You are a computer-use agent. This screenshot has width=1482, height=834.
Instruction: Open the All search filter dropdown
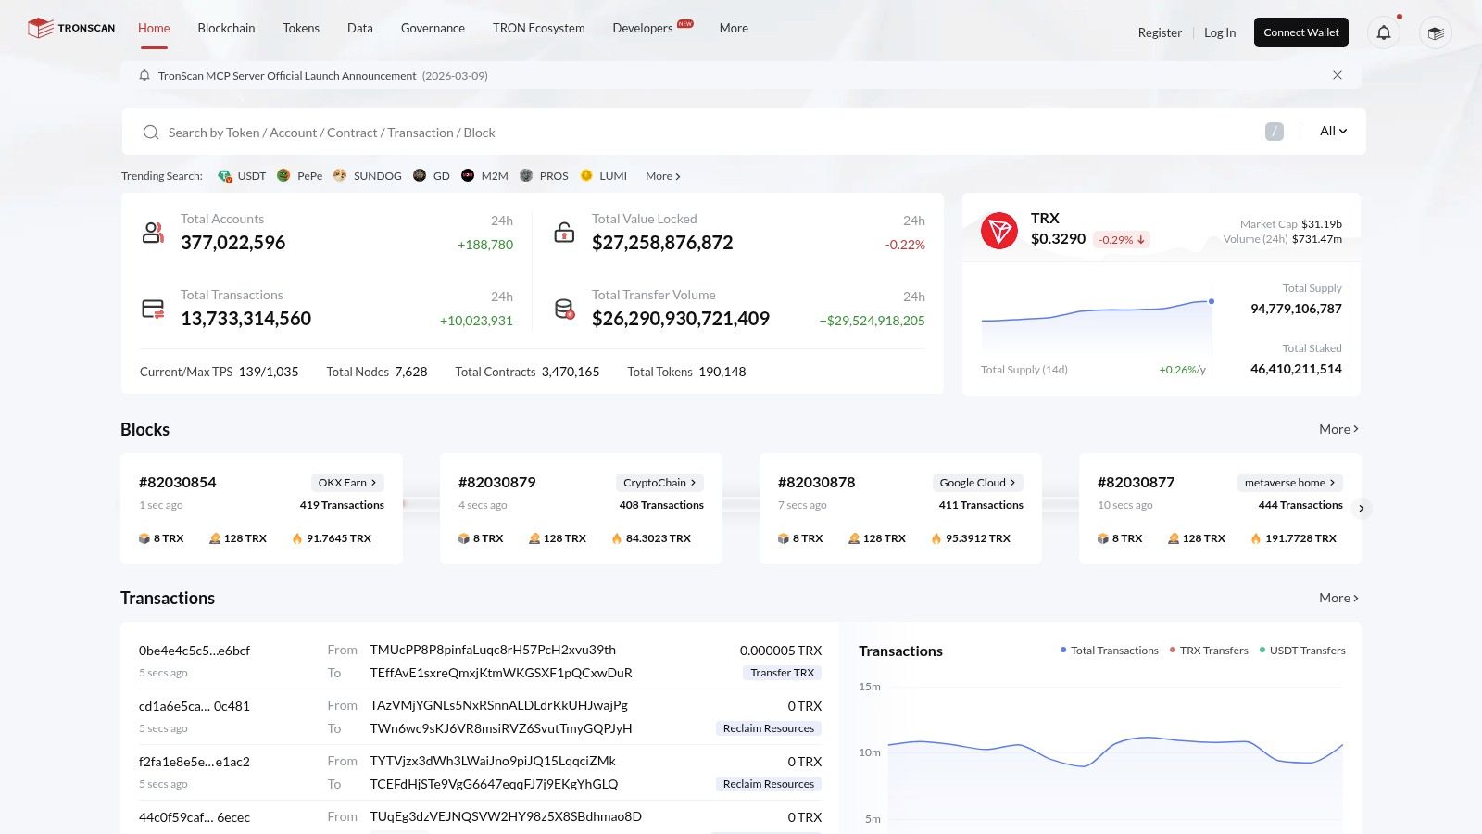1332,131
